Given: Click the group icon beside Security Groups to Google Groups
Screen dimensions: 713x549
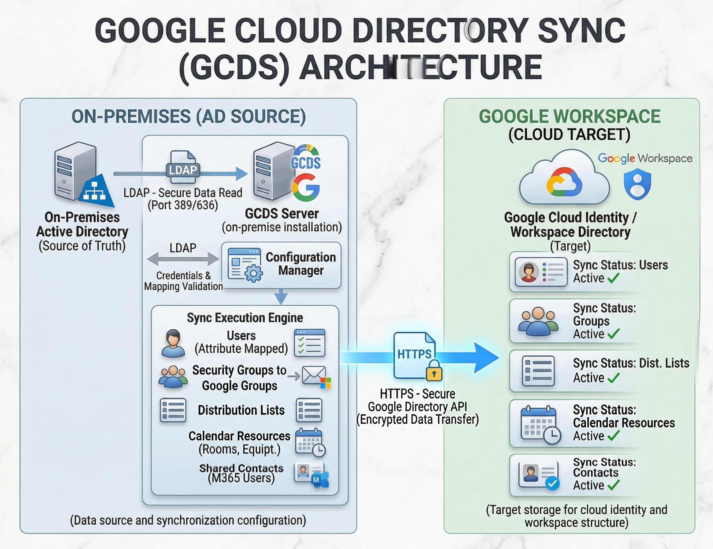Looking at the screenshot, I should click(x=173, y=377).
